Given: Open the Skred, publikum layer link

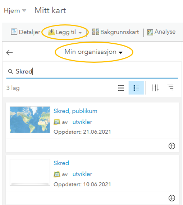Looking at the screenshot, I should pyautogui.click(x=76, y=111).
